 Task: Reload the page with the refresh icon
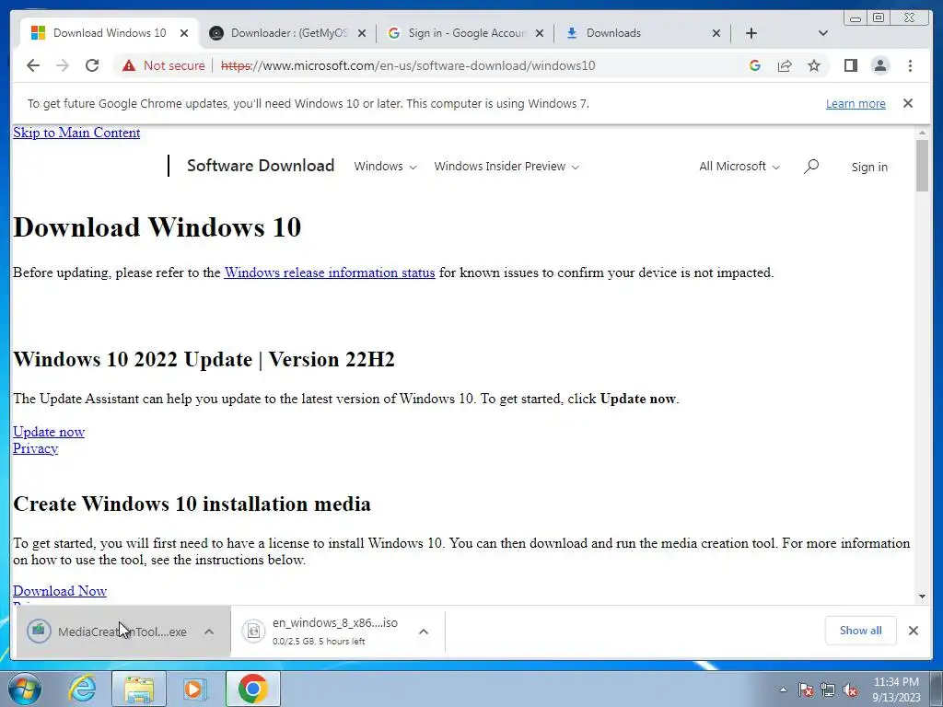pos(92,65)
